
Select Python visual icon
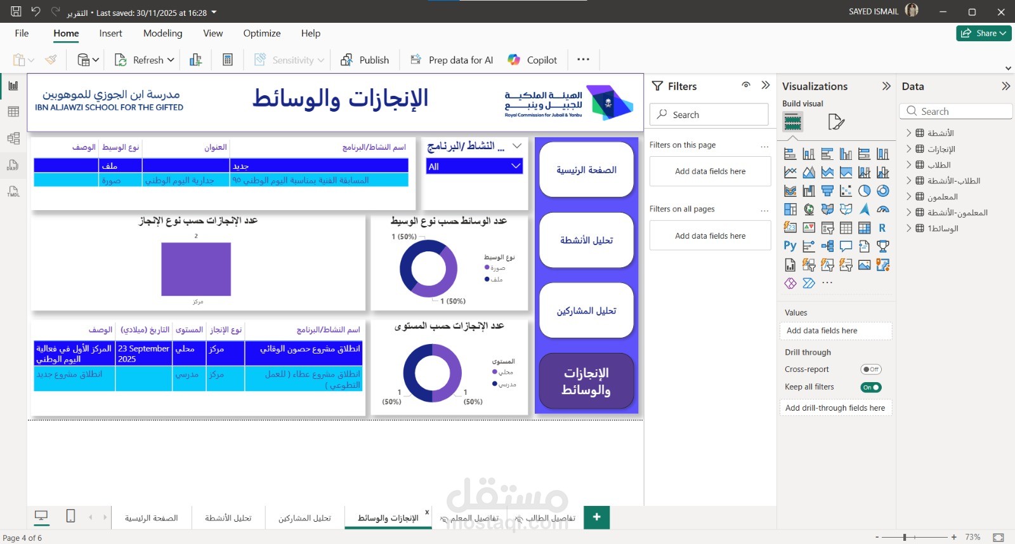(790, 246)
